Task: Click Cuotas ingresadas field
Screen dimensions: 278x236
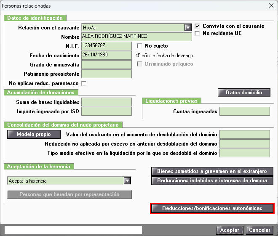Action: (x=245, y=111)
